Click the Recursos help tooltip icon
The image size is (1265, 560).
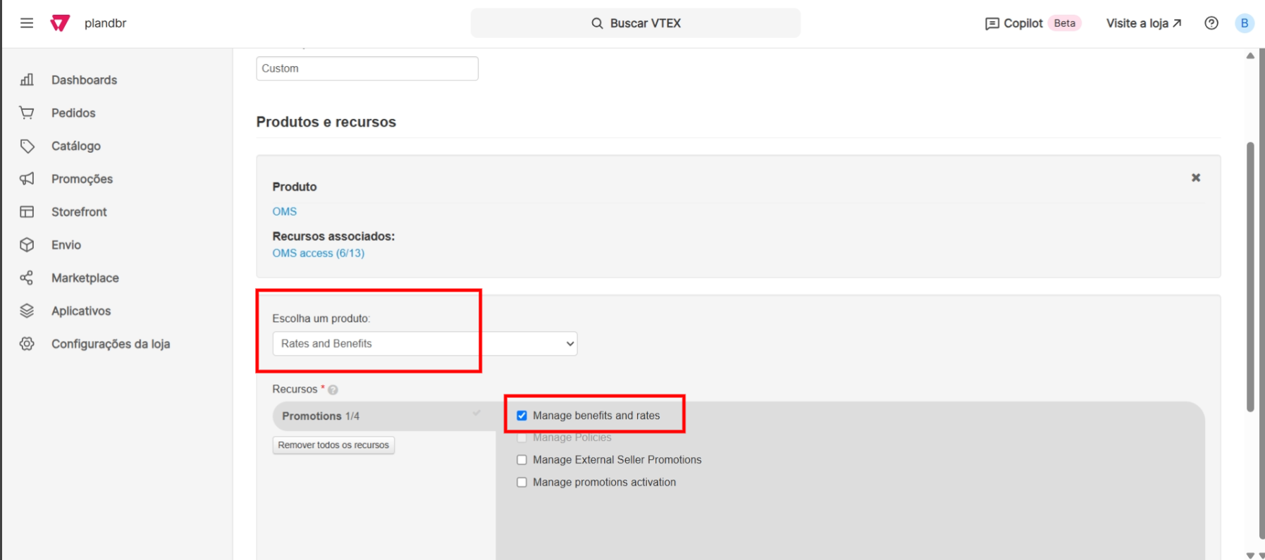[333, 390]
